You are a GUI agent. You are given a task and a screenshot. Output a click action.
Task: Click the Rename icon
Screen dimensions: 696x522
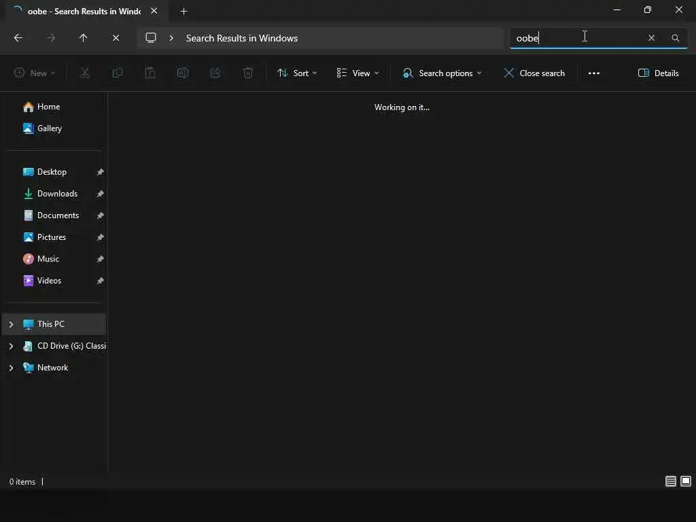[x=182, y=73]
